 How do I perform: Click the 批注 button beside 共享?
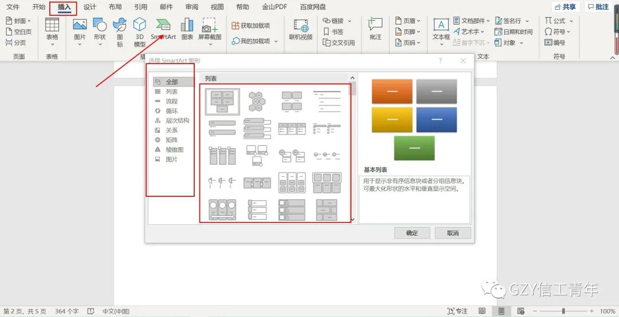(x=598, y=7)
